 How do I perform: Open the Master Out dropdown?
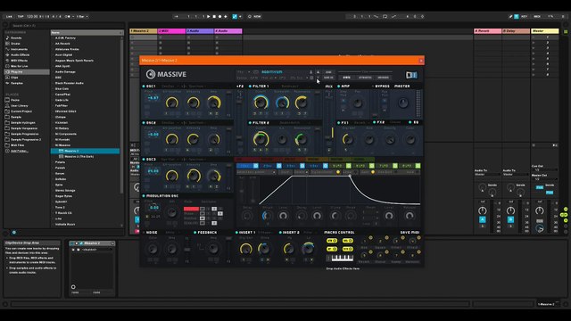(544, 179)
